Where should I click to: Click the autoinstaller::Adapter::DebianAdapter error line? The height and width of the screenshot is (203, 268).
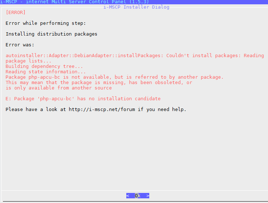coord(135,56)
